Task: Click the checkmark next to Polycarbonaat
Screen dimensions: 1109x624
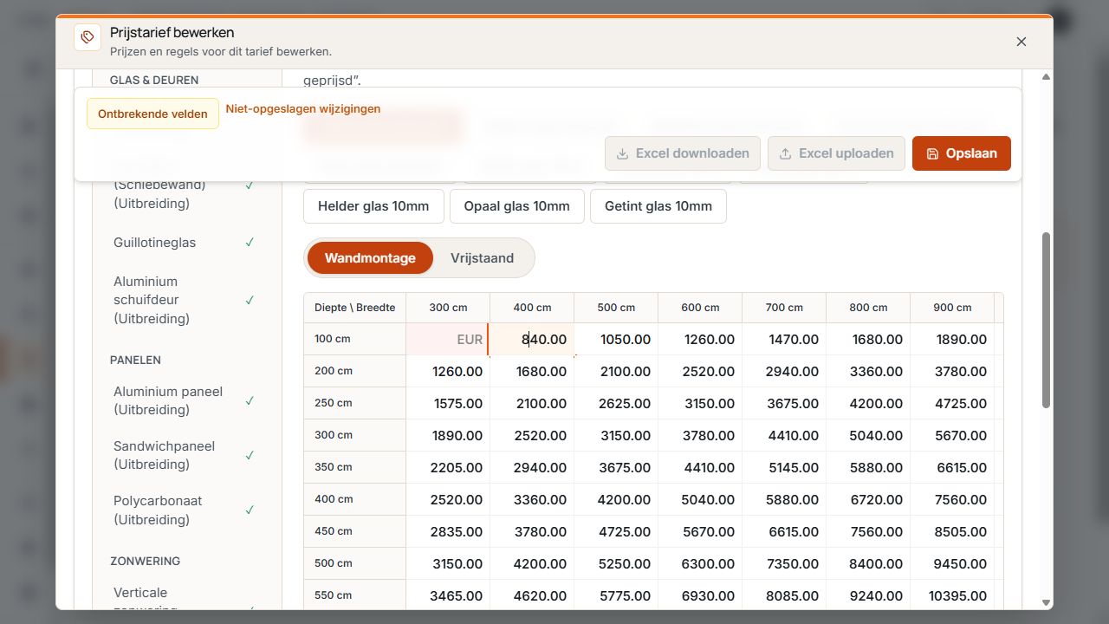Action: (250, 510)
